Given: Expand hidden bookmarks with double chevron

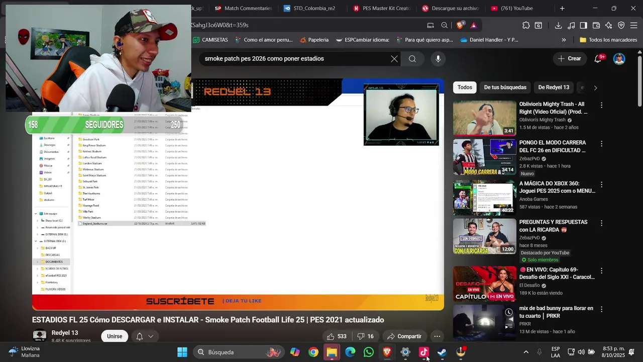Looking at the screenshot, I should tap(564, 40).
